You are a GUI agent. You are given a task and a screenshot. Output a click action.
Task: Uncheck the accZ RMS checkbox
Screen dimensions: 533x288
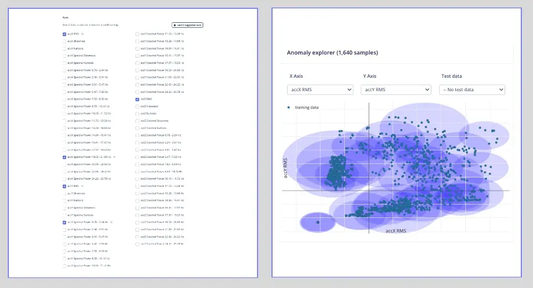tap(137, 99)
